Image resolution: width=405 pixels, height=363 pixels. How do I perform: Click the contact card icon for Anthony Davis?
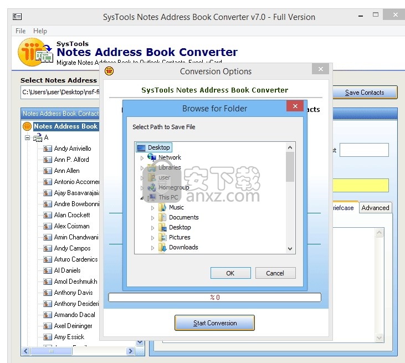(x=48, y=293)
